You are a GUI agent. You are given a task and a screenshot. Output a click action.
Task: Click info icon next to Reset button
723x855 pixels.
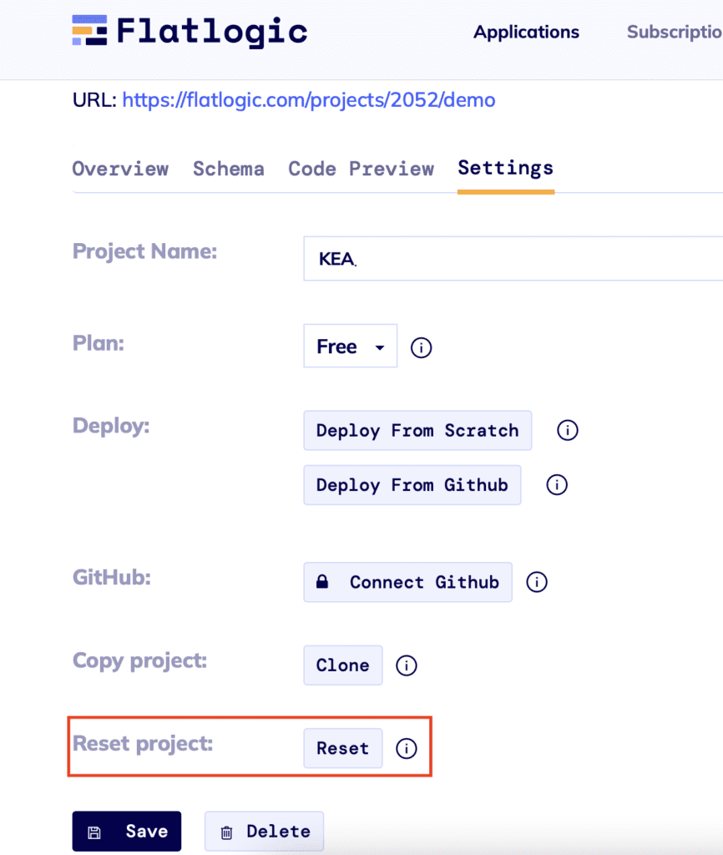[407, 748]
